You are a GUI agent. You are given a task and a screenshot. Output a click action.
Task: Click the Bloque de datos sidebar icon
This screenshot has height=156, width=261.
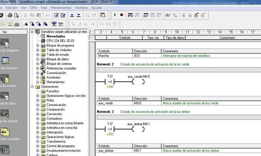click(5, 96)
